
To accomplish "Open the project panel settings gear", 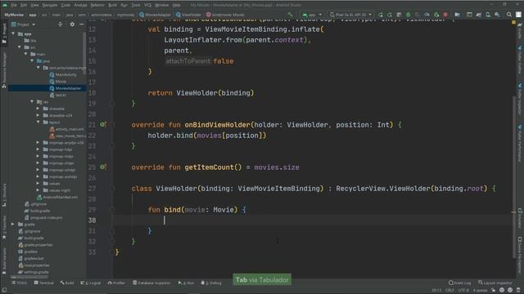I will pyautogui.click(x=72, y=24).
